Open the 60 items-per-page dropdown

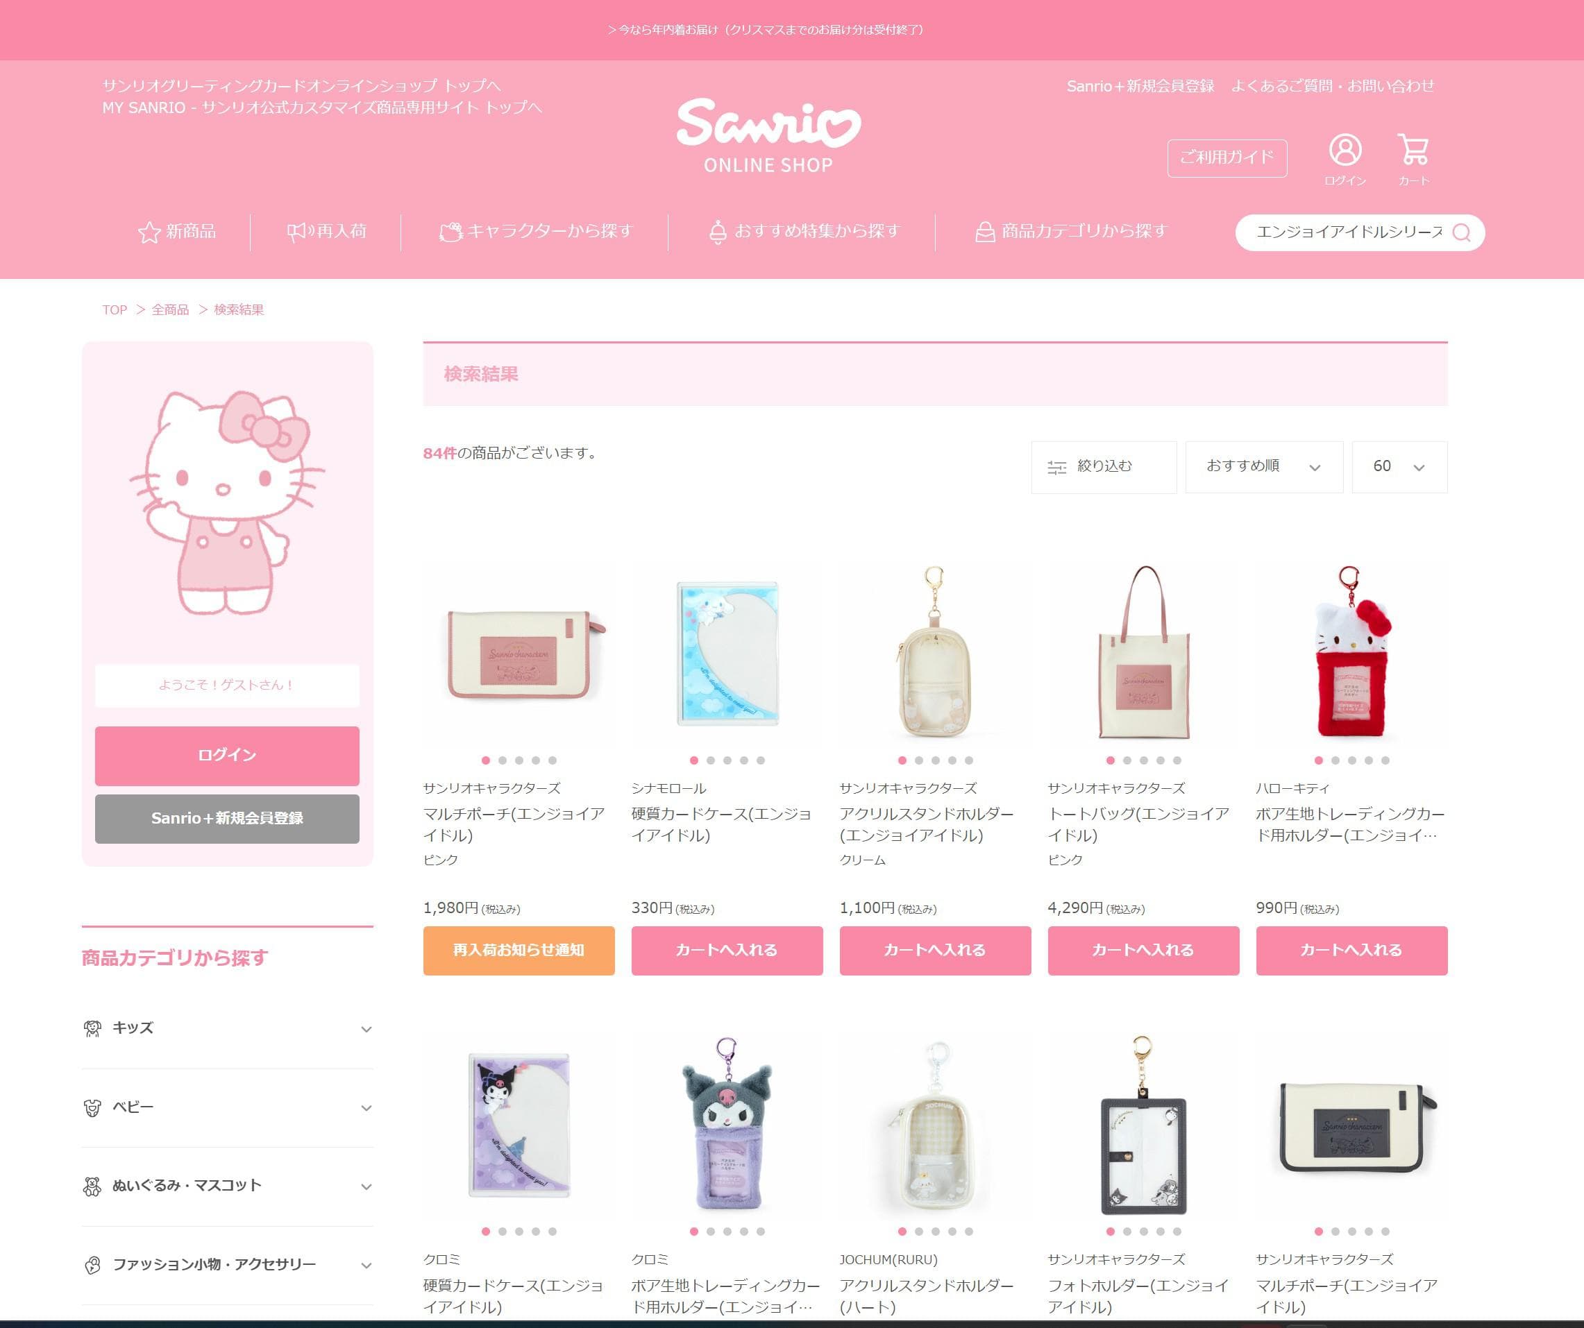pos(1399,467)
